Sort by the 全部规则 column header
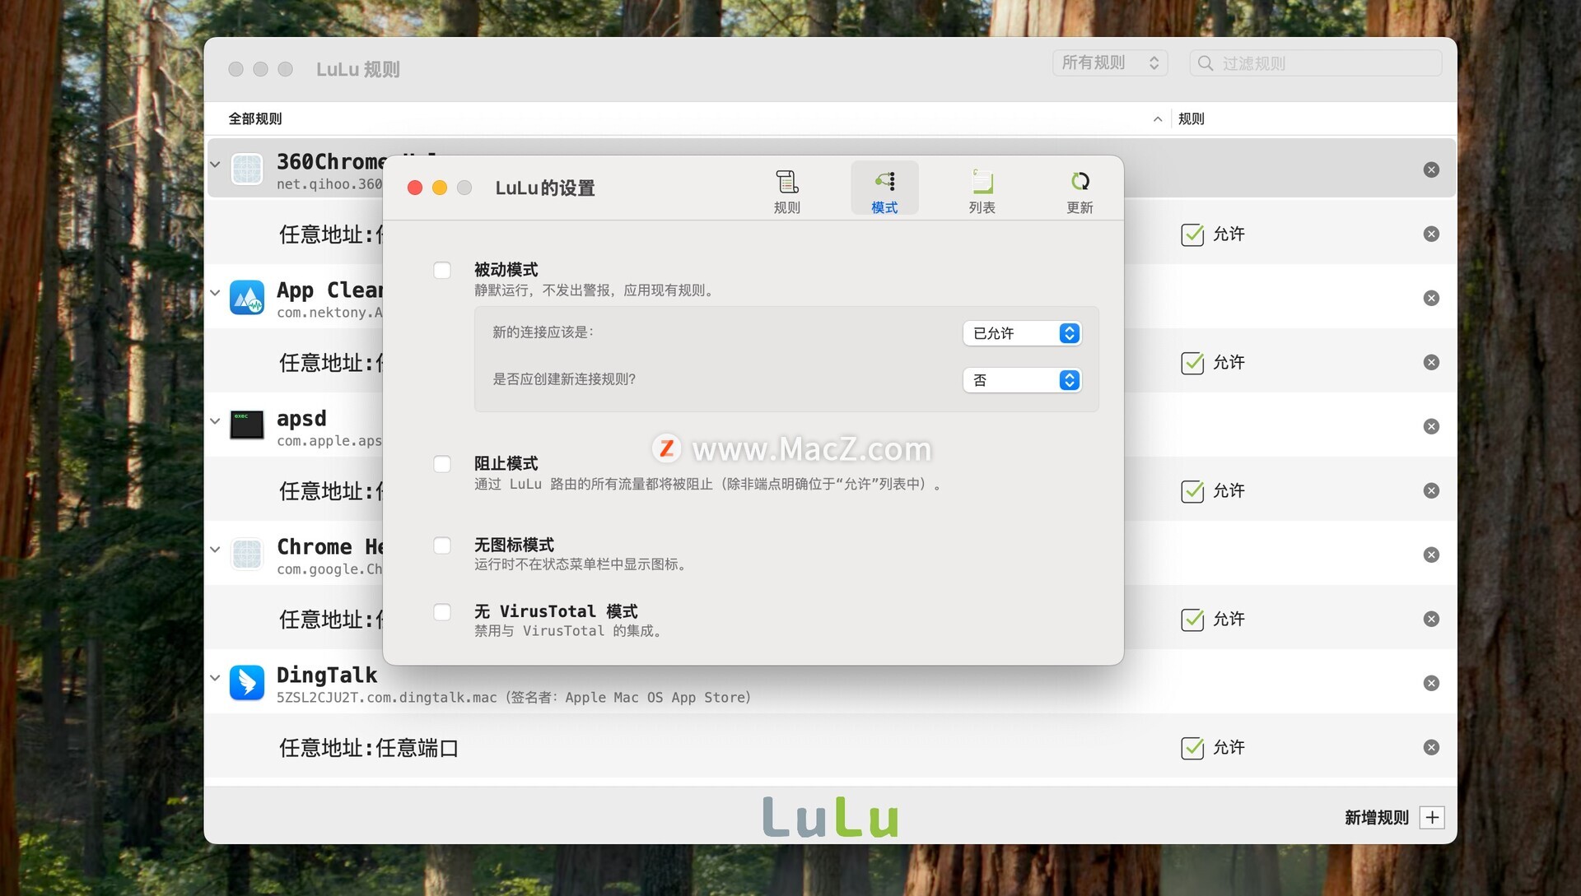 click(x=255, y=118)
